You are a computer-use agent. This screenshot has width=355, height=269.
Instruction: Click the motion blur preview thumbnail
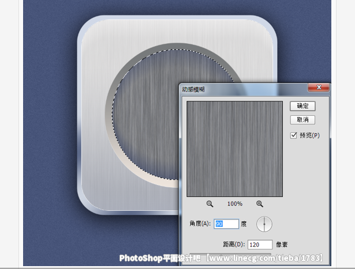[x=234, y=149]
